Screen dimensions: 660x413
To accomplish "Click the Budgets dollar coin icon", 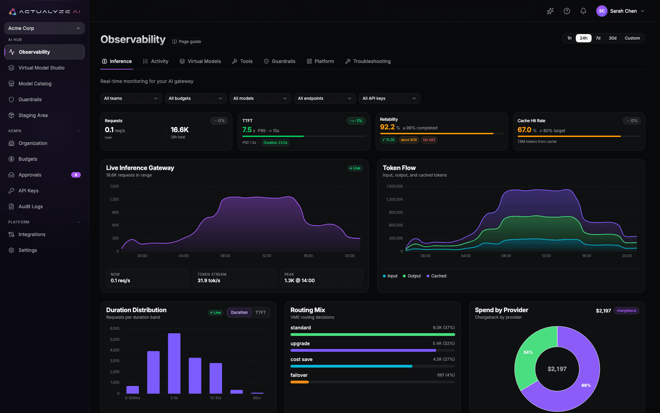I will click(x=11, y=159).
